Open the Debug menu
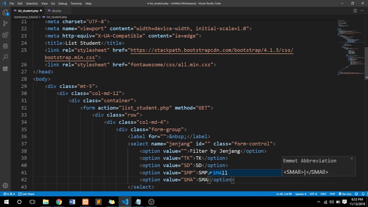 (62, 3)
